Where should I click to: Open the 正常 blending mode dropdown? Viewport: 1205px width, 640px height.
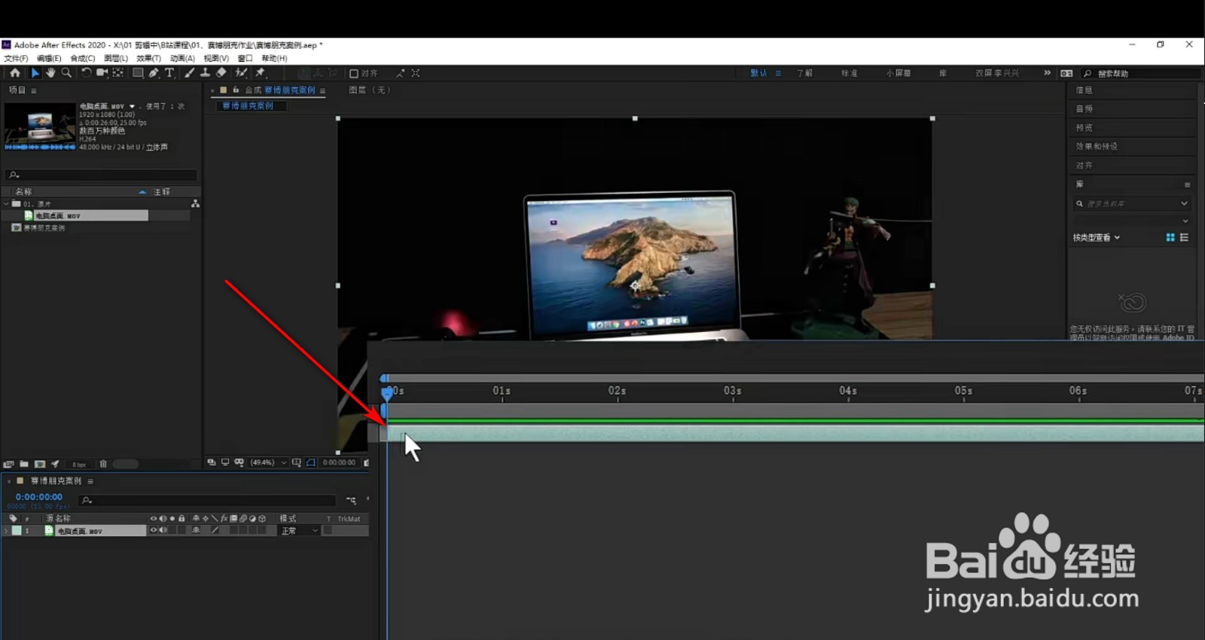click(x=300, y=531)
